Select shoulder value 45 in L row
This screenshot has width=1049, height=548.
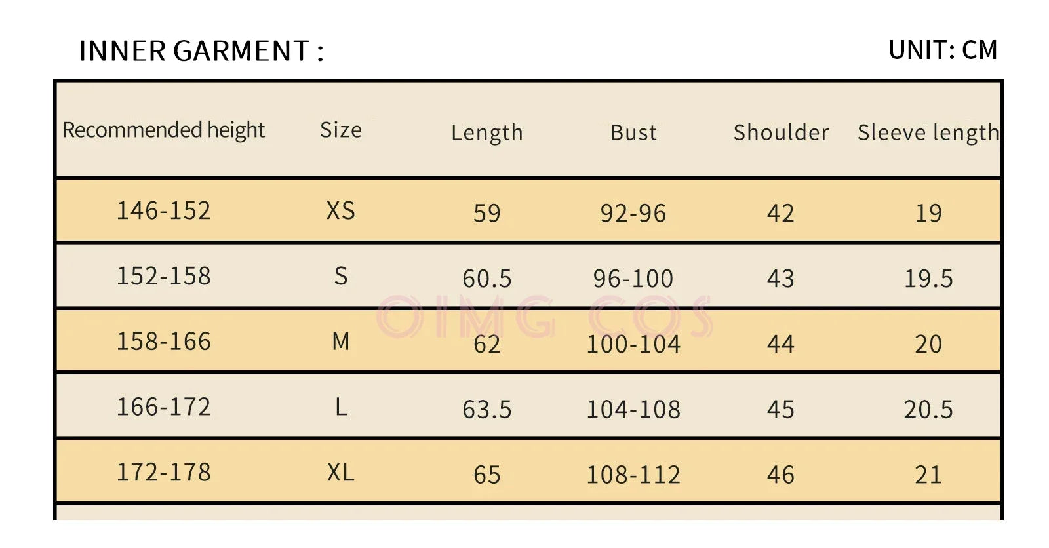(780, 410)
